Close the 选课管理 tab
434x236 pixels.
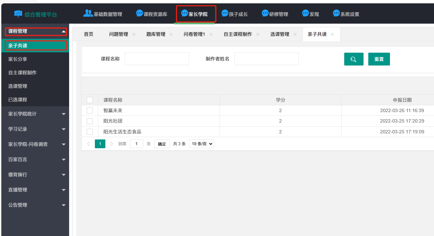click(x=295, y=34)
